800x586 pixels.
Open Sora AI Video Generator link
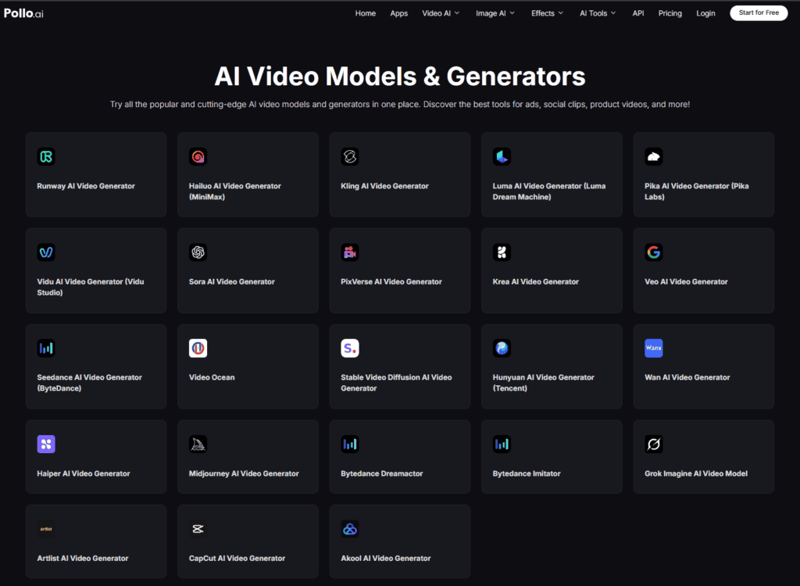pyautogui.click(x=231, y=281)
